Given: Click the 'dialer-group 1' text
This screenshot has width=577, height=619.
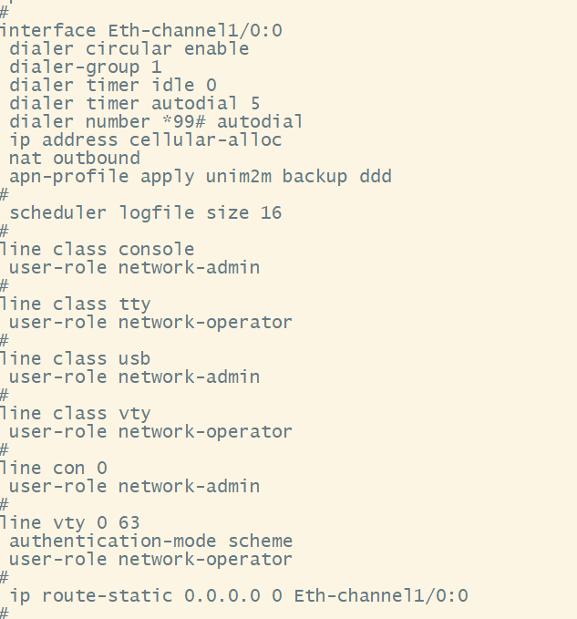Looking at the screenshot, I should [x=86, y=67].
